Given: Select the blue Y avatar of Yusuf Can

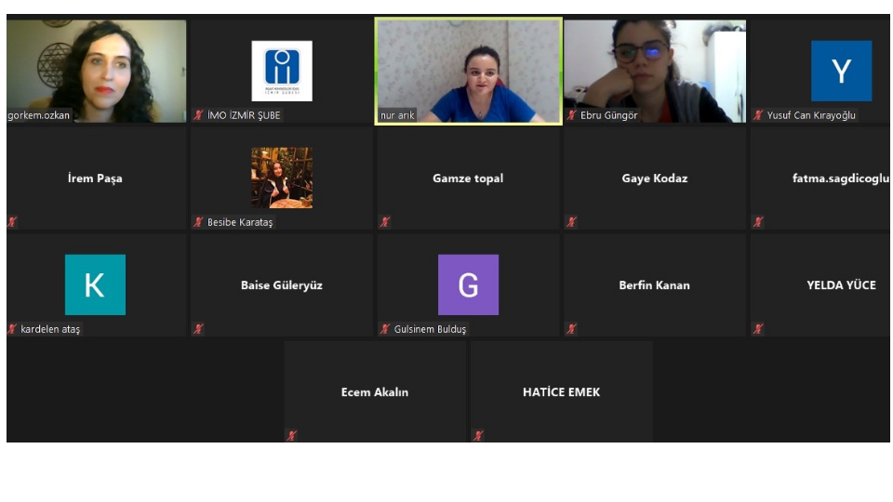Looking at the screenshot, I should pos(841,71).
